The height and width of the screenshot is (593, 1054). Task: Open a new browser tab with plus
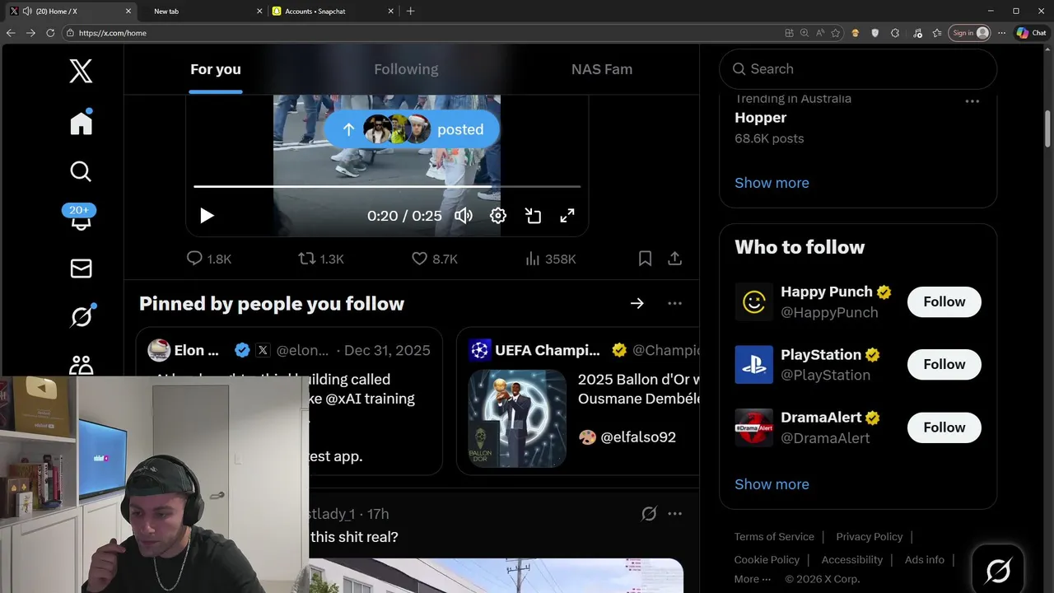click(410, 11)
